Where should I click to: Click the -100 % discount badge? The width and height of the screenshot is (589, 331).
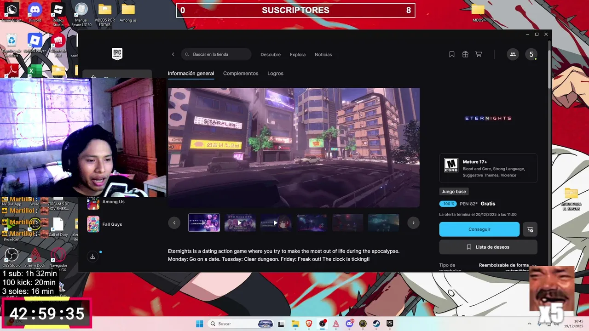pyautogui.click(x=448, y=204)
